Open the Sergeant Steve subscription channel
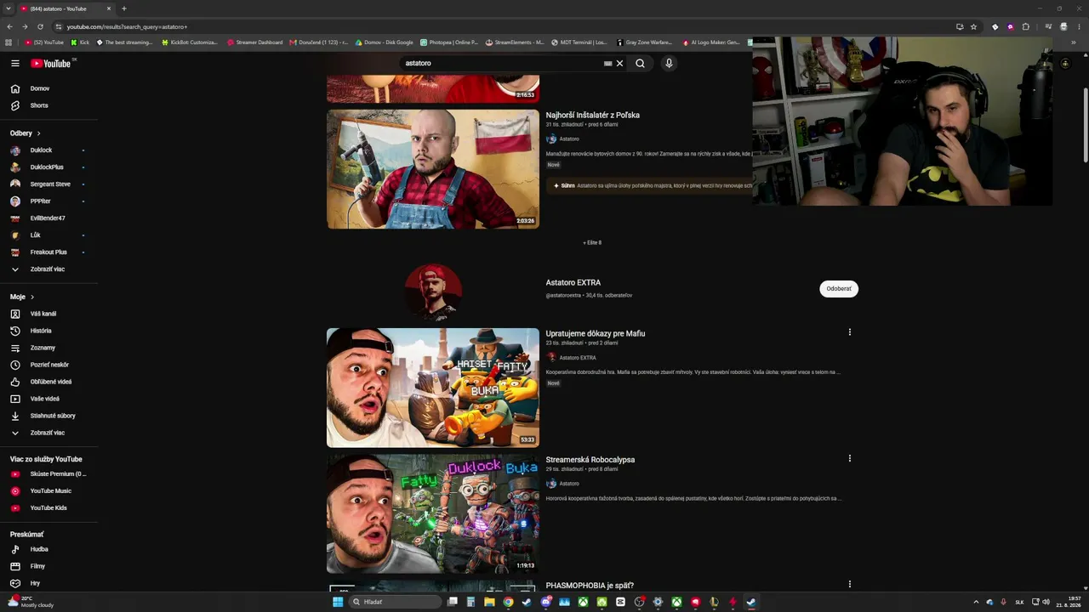 [x=50, y=184]
